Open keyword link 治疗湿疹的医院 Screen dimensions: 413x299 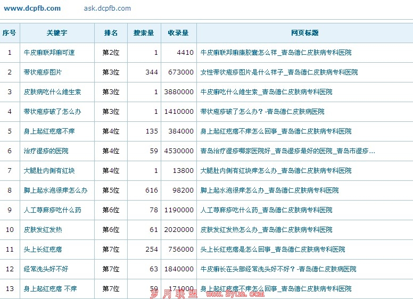[x=46, y=151]
